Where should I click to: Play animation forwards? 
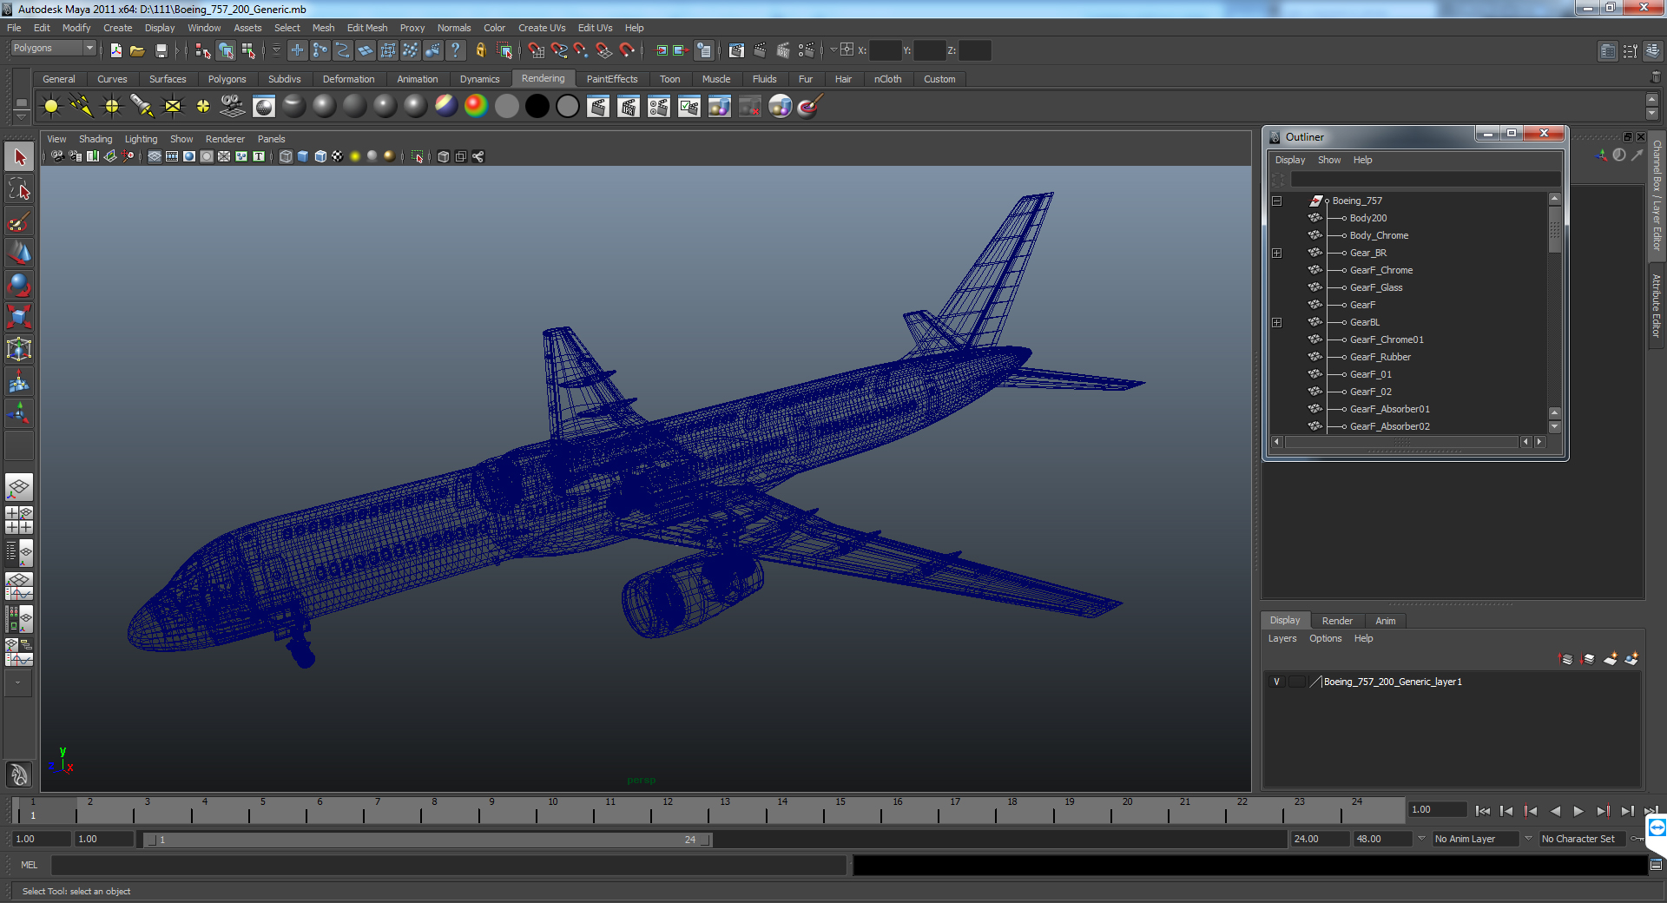pyautogui.click(x=1578, y=811)
